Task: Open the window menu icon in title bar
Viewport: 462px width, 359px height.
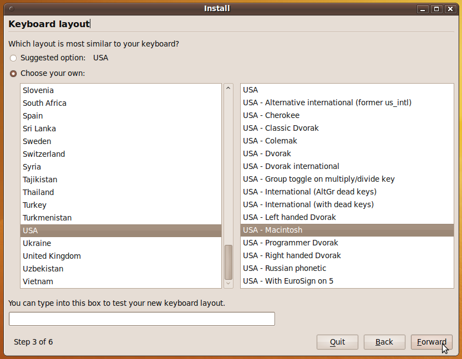Action: (x=12, y=9)
